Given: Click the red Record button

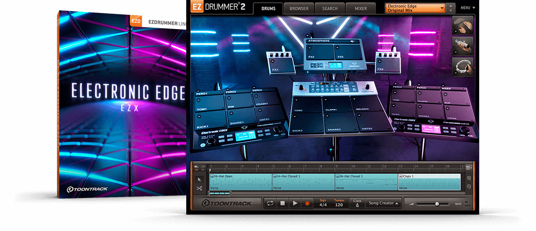Looking at the screenshot, I should (307, 203).
